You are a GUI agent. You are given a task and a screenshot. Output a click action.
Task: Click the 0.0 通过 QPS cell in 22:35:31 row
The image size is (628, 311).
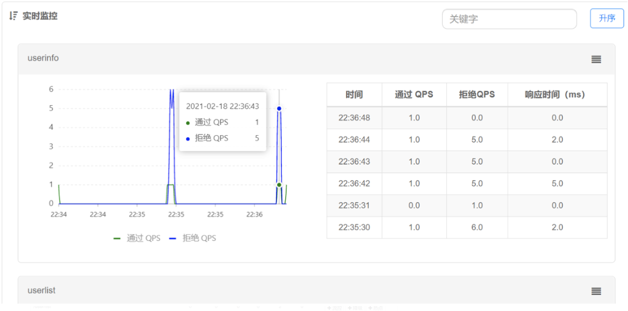(x=414, y=205)
